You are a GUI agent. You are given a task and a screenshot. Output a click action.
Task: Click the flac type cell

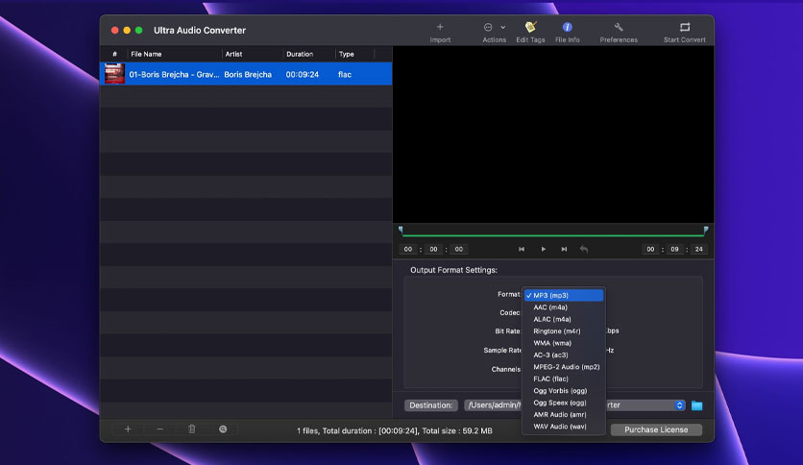click(345, 74)
